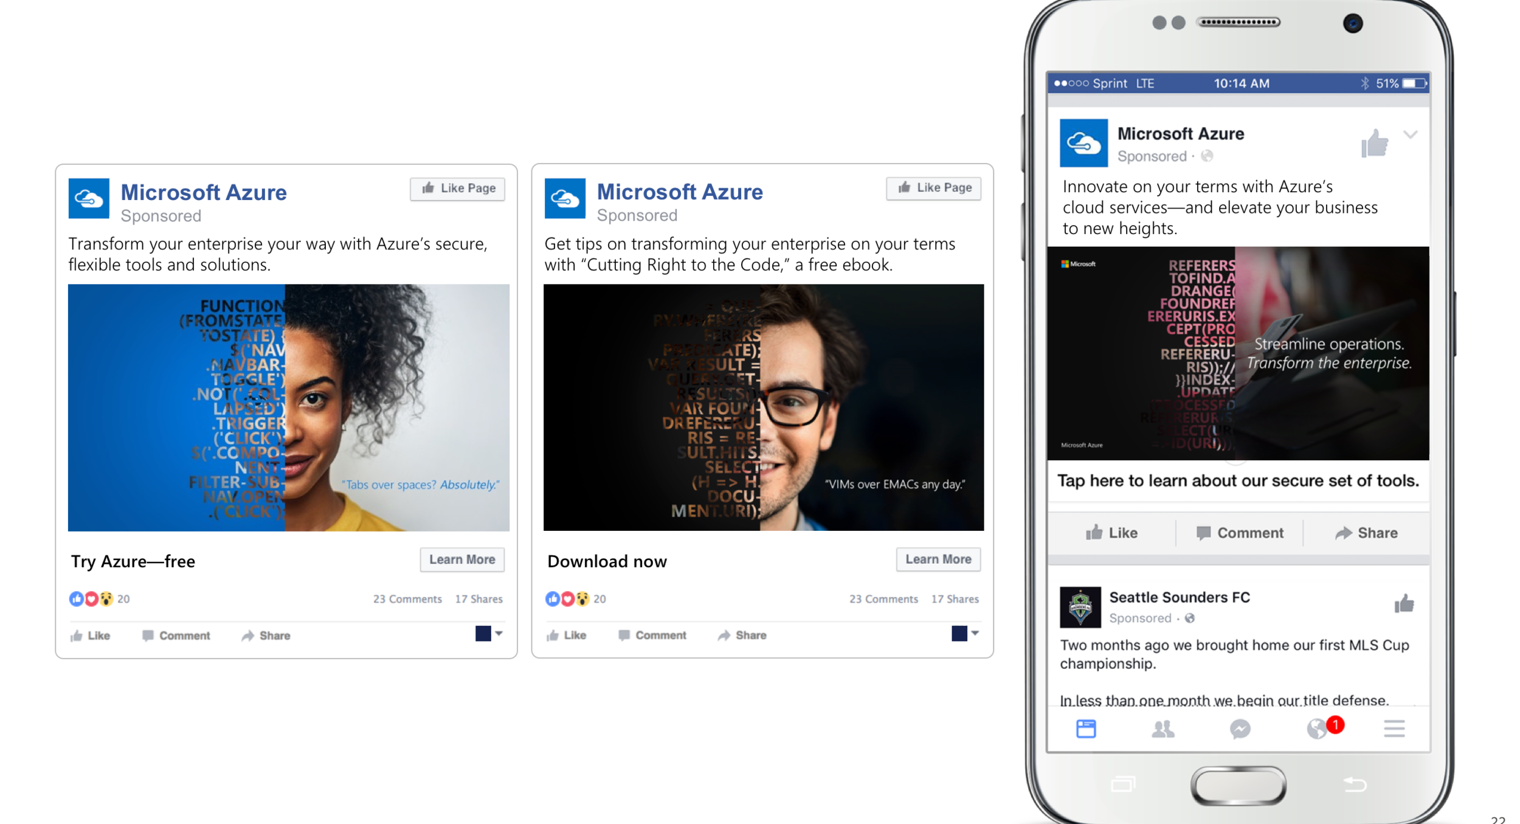Tap the phone's recent apps key

tap(1123, 784)
